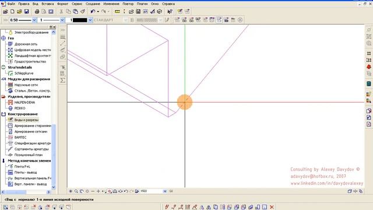Click the Redo arrow icon
This screenshot has height=210, width=373.
103,12
